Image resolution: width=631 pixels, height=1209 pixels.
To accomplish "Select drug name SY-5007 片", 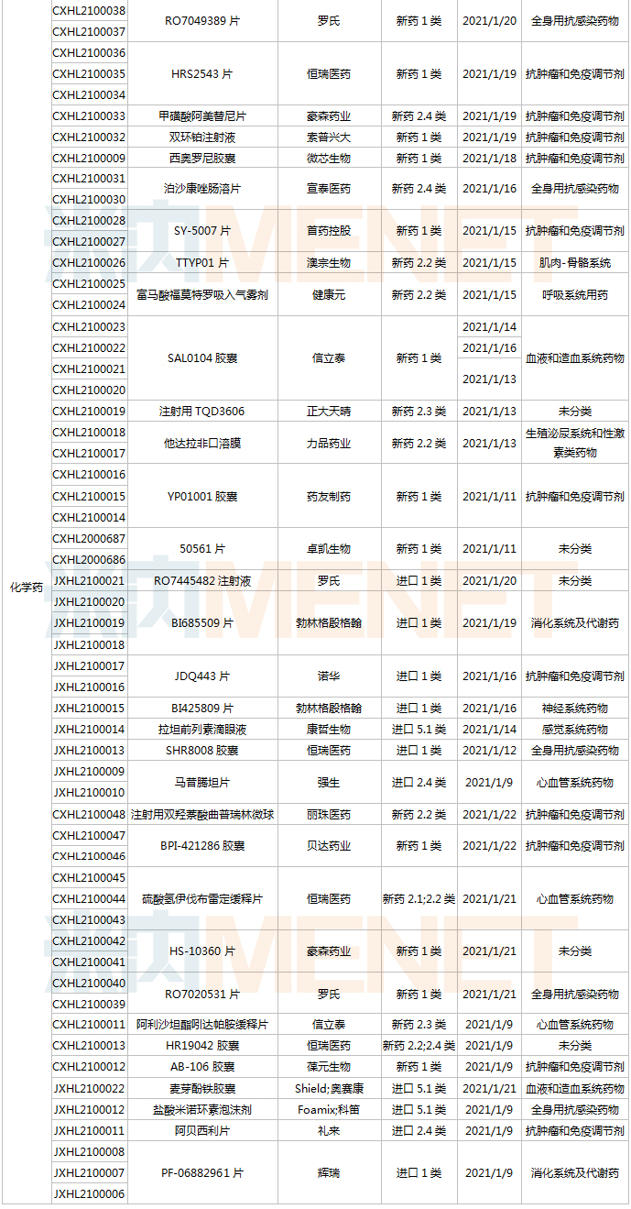I will [x=201, y=231].
